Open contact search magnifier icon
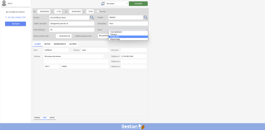The image size is (265, 130). 92,17
